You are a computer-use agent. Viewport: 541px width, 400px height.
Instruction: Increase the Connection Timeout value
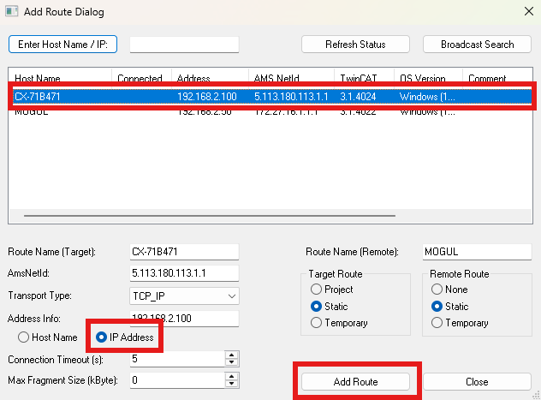tap(230, 355)
